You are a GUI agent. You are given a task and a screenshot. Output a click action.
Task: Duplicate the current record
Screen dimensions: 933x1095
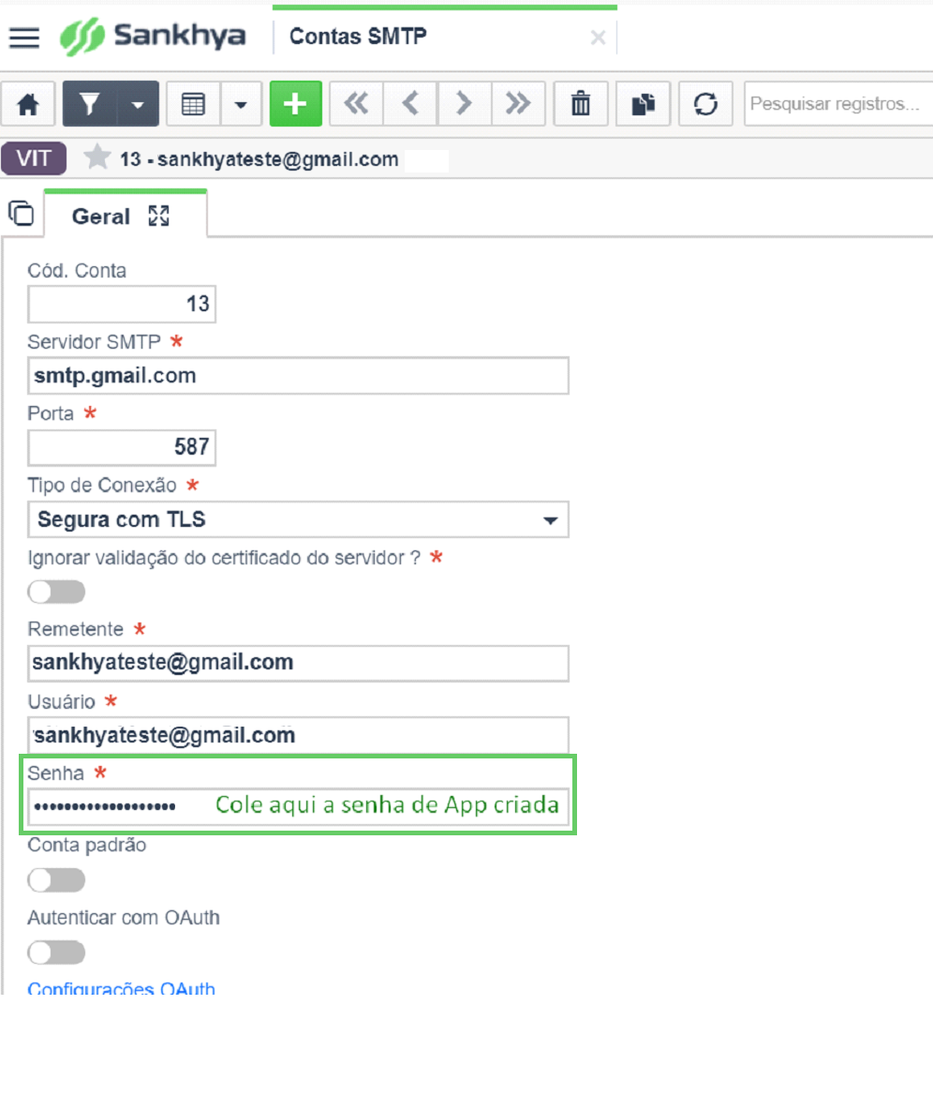tap(643, 104)
